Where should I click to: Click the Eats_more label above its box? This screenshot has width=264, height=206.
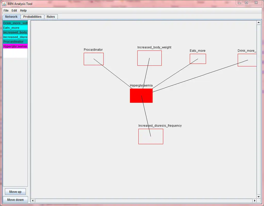[197, 51]
